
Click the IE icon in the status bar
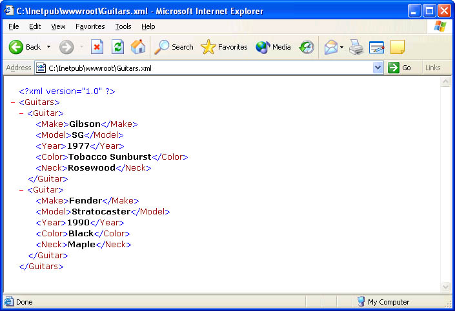8,302
